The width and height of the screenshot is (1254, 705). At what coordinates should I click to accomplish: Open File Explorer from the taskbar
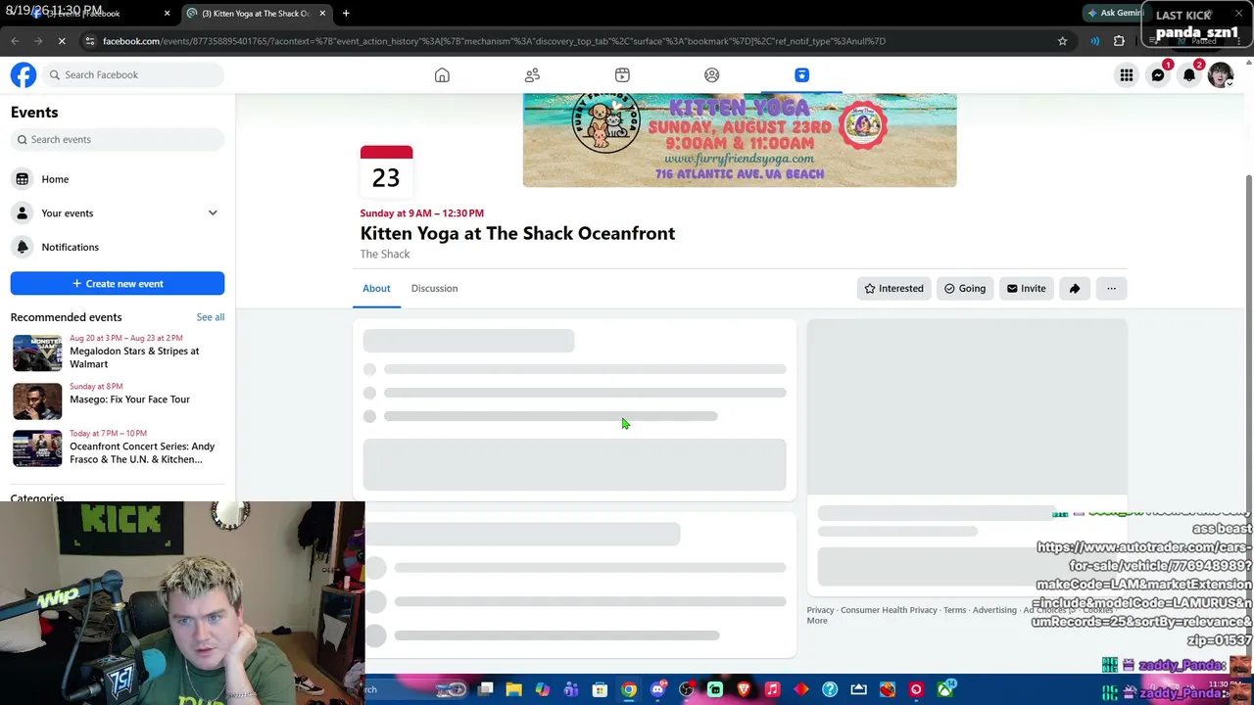[513, 689]
